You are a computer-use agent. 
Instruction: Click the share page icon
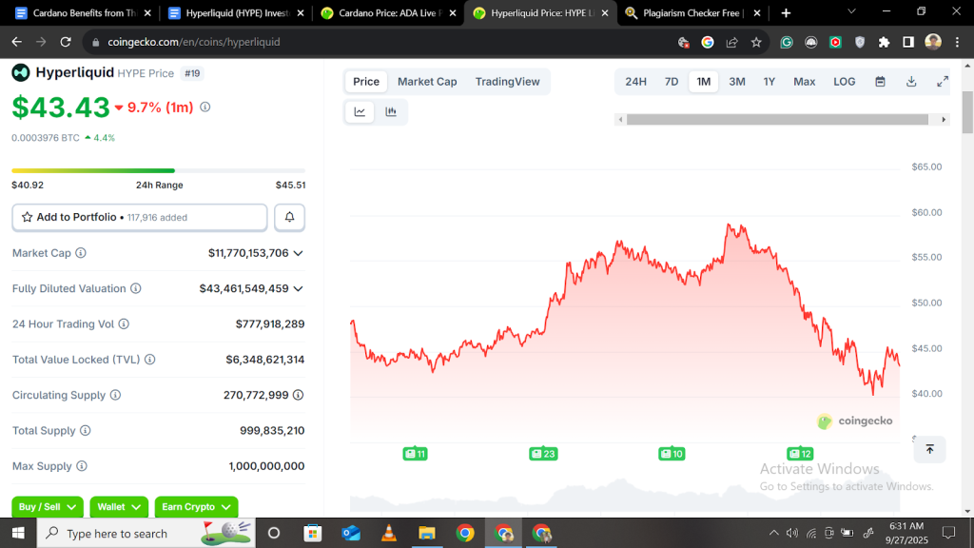click(x=731, y=42)
